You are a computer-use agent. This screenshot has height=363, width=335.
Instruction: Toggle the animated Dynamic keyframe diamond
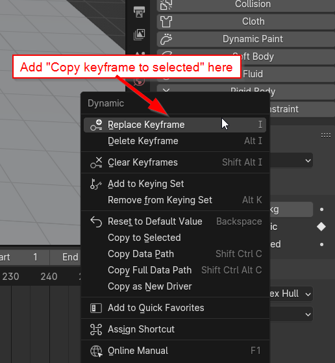click(x=321, y=227)
